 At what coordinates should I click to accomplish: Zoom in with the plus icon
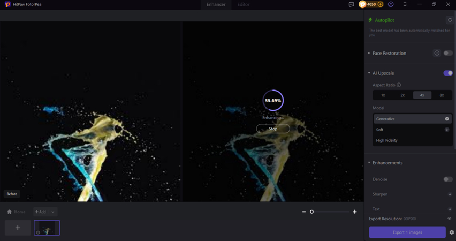tap(355, 212)
